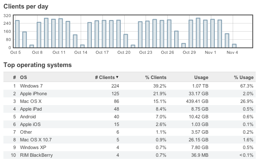Click the 1.07 TB usage value
260x164 pixels.
point(200,86)
